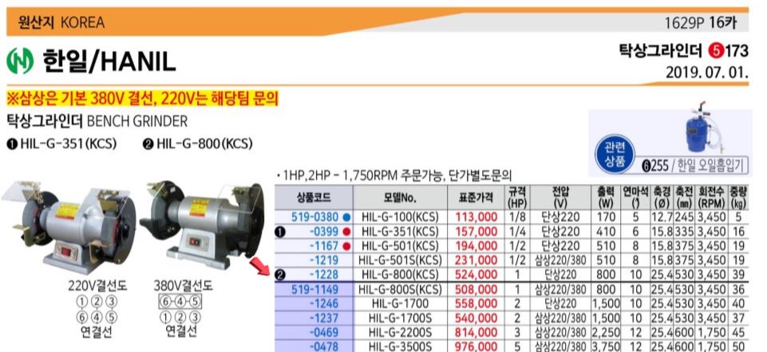Click the red dot beside -1167
Image resolution: width=767 pixels, height=352 pixels.
click(346, 245)
